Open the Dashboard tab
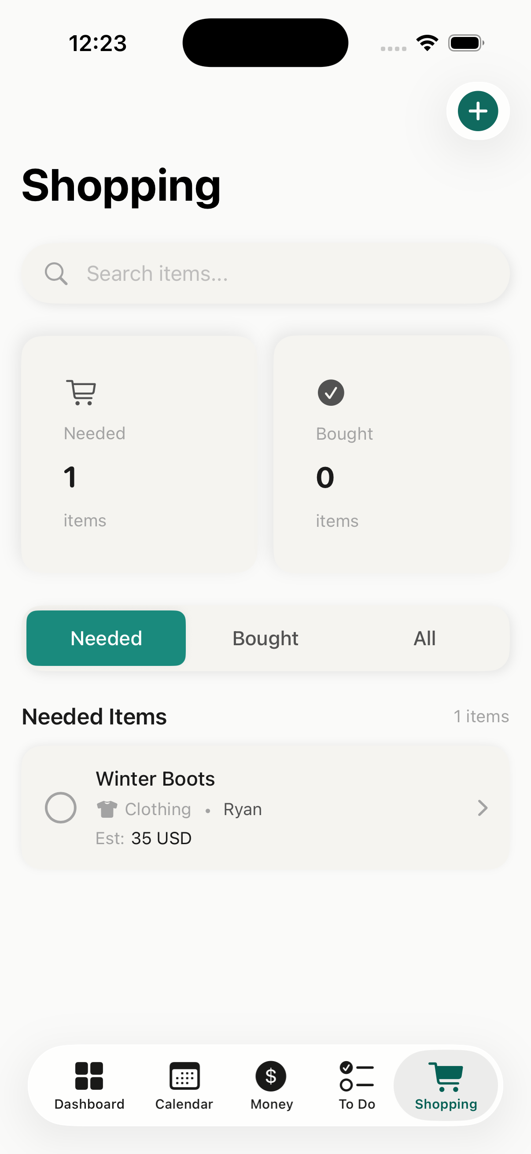Viewport: 531px width, 1154px height. click(89, 1085)
